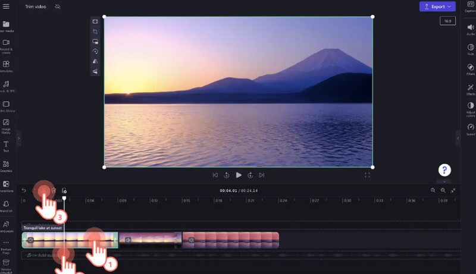Click the Undo arrow above timeline

(24, 190)
